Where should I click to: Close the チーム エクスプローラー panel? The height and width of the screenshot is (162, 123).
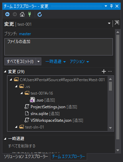pyautogui.click(x=117, y=6)
